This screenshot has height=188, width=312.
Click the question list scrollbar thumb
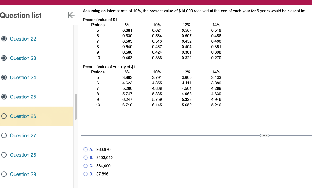click(x=76, y=107)
